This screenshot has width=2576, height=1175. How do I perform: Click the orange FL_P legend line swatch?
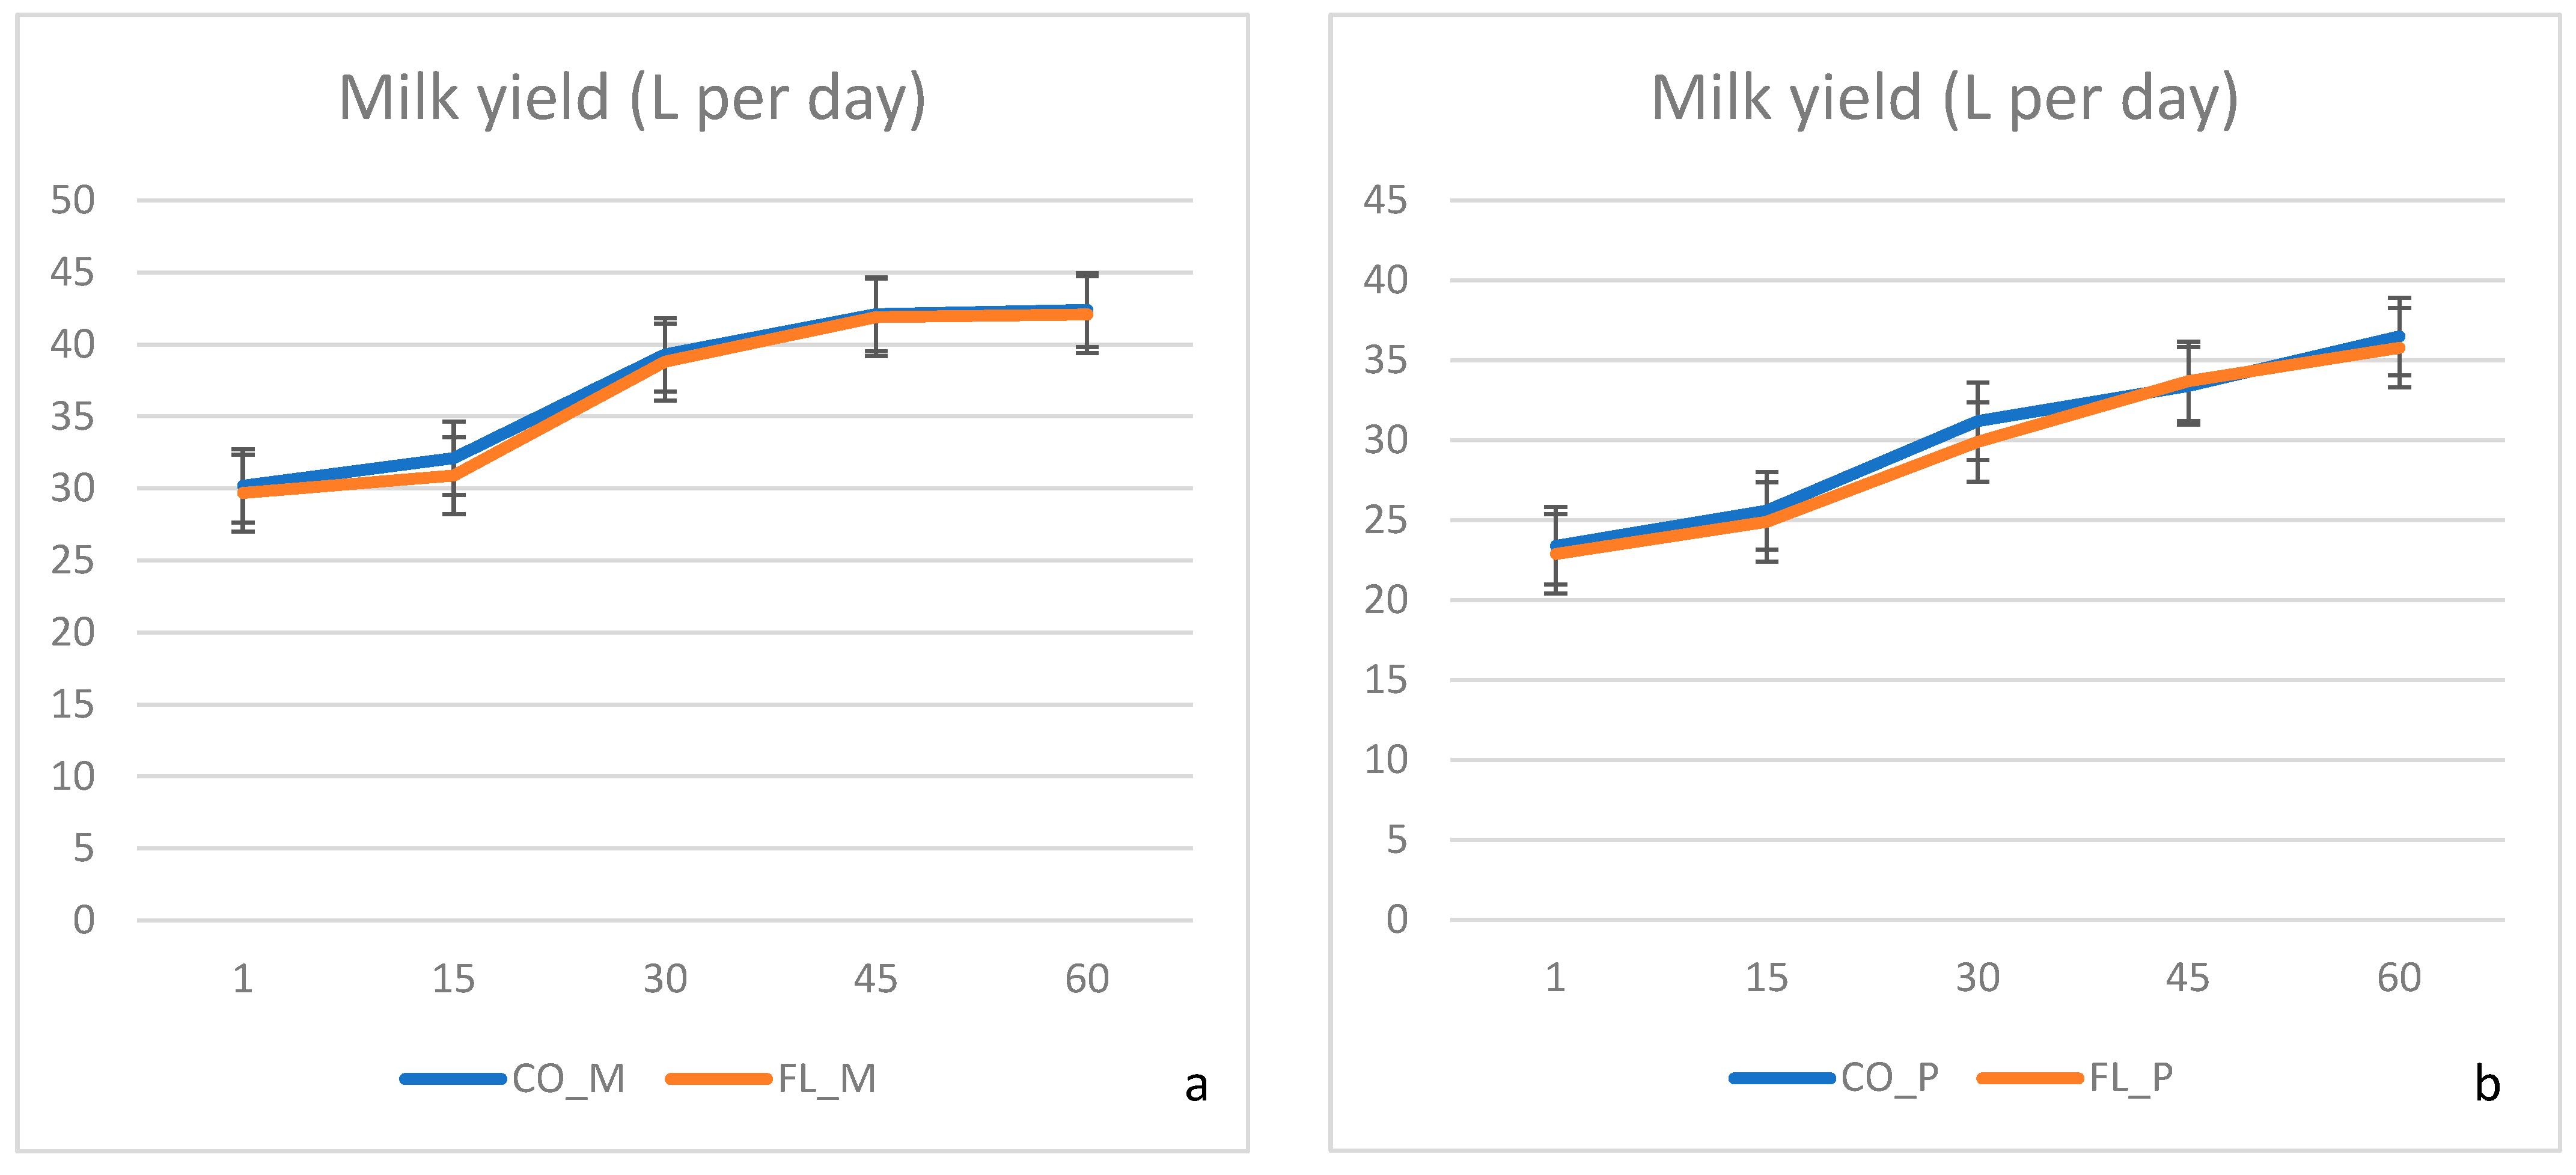(2030, 1078)
